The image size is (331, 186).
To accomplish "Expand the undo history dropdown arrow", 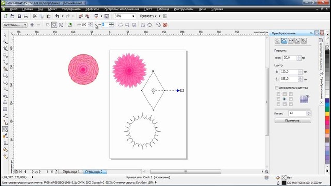I will pos(63,16).
